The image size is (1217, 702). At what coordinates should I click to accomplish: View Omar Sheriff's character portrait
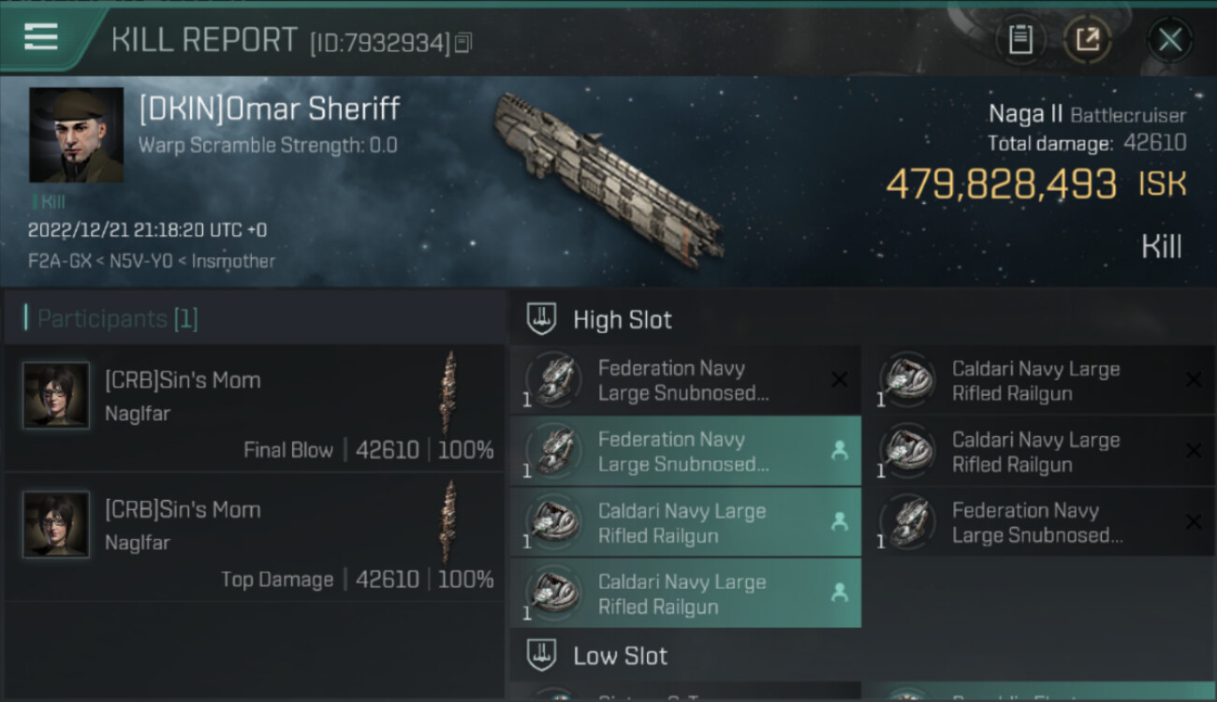(76, 135)
